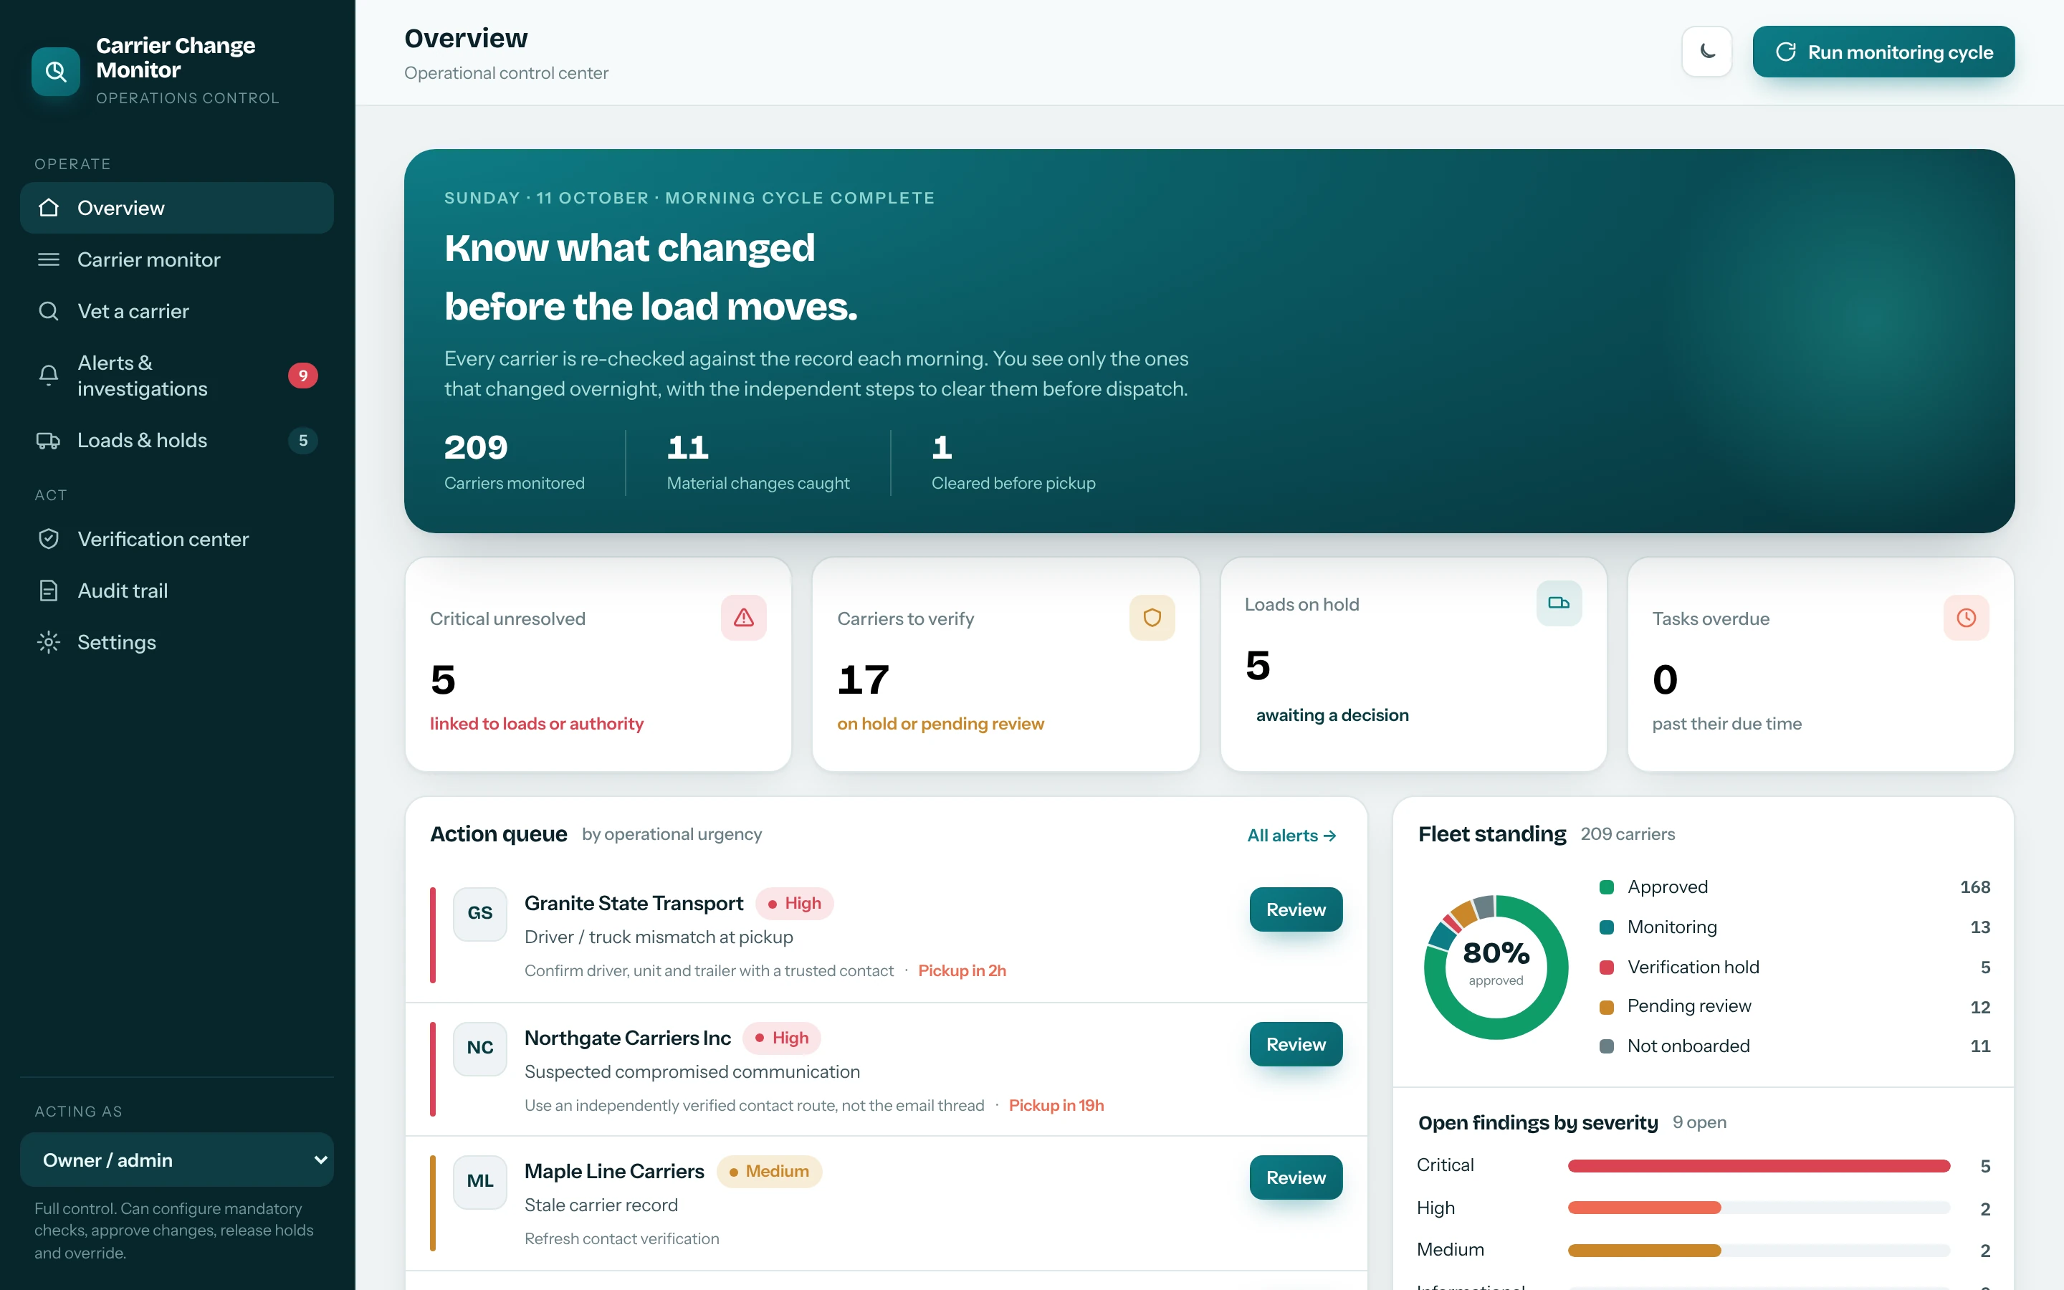Image resolution: width=2064 pixels, height=1290 pixels.
Task: Click the 209 Carriers monitored stat
Action: [x=515, y=462]
